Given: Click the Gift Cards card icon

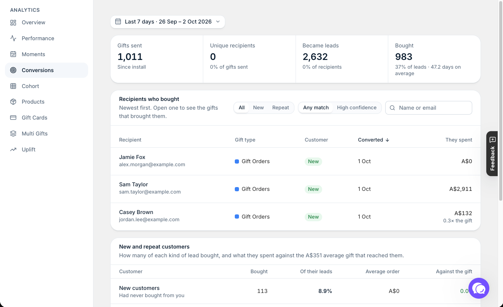Looking at the screenshot, I should coord(13,118).
